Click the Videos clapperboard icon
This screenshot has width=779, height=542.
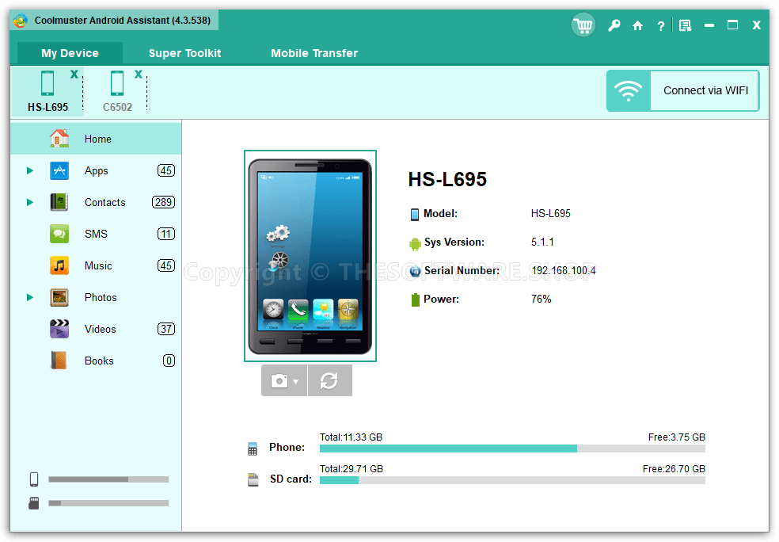[59, 329]
